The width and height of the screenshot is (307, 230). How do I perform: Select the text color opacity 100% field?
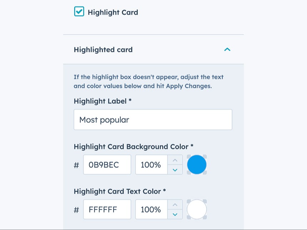[151, 210]
